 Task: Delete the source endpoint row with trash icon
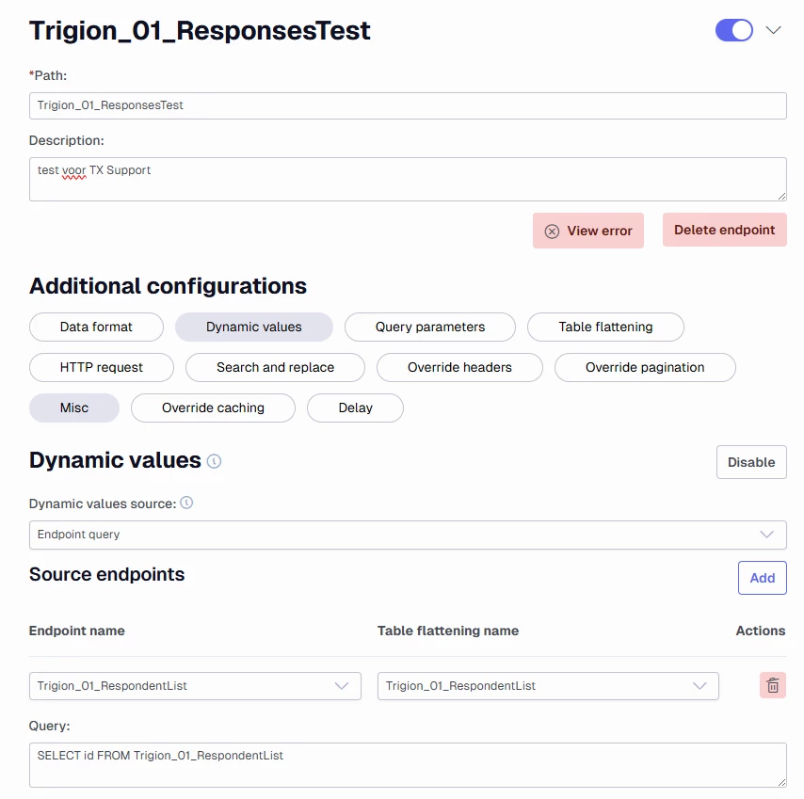point(772,685)
